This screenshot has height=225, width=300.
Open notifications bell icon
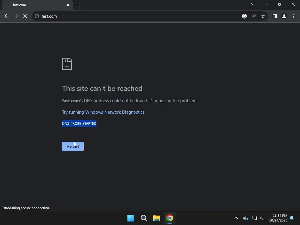click(x=292, y=218)
